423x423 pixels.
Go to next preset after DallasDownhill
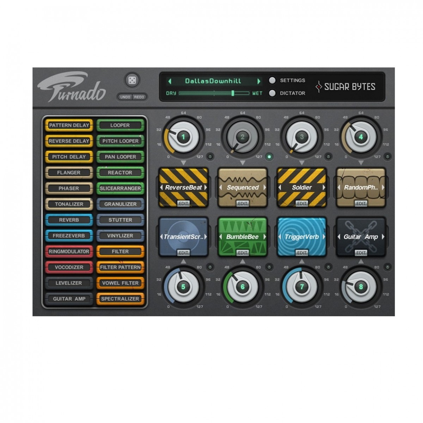pos(259,81)
